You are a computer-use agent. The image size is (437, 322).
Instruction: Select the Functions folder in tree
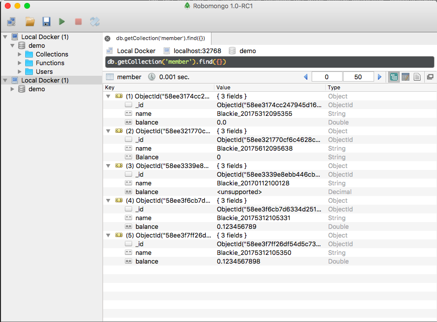pyautogui.click(x=49, y=63)
